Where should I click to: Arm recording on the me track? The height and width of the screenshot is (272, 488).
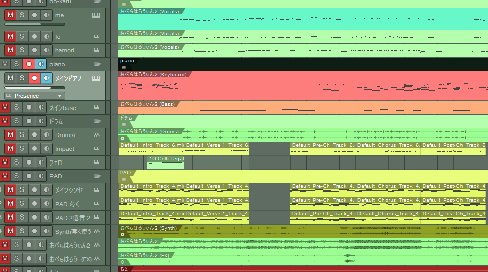click(x=34, y=15)
